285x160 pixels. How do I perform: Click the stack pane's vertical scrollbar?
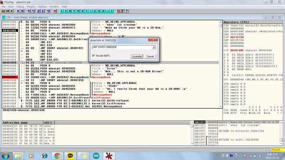(281, 133)
